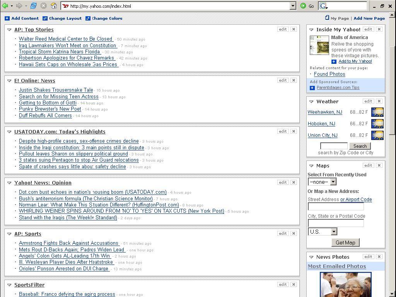This screenshot has height=297, width=396.
Task: Remove the E! Online: News module
Action: [x=294, y=80]
